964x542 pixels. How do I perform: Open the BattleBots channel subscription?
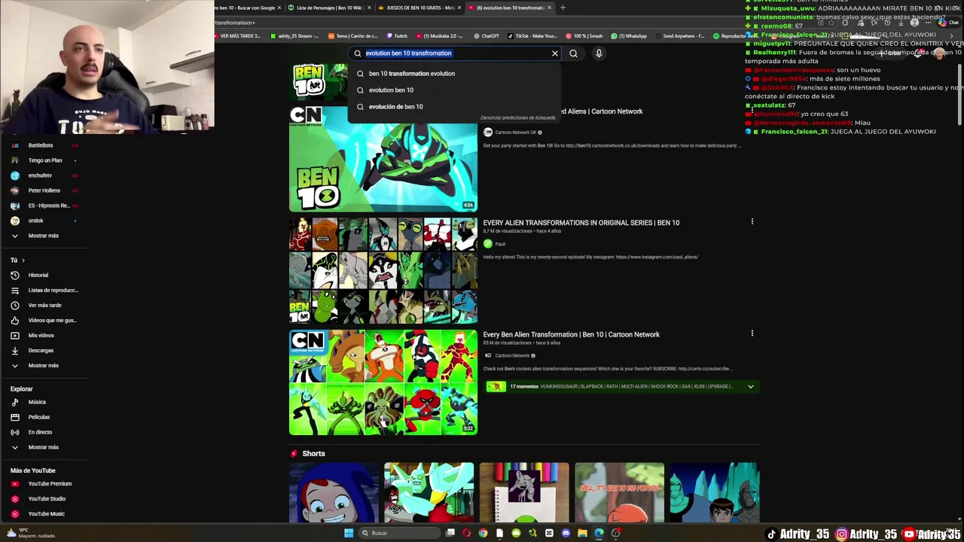[x=41, y=145]
